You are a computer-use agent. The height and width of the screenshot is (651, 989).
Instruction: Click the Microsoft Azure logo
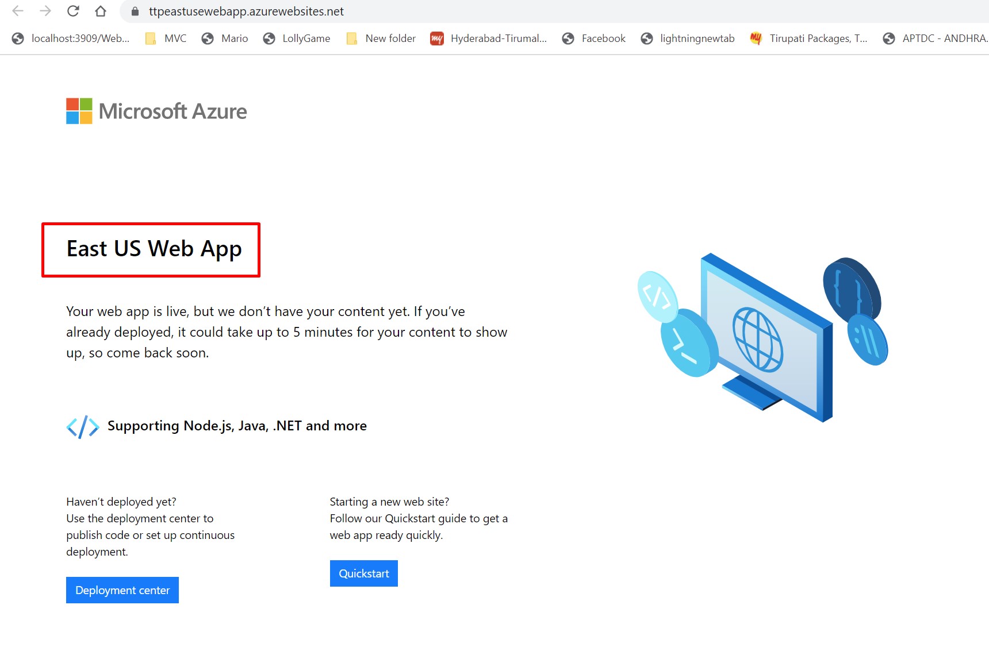point(156,111)
